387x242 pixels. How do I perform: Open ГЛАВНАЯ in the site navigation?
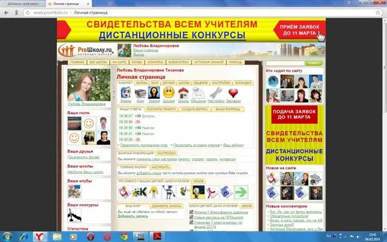(x=77, y=62)
